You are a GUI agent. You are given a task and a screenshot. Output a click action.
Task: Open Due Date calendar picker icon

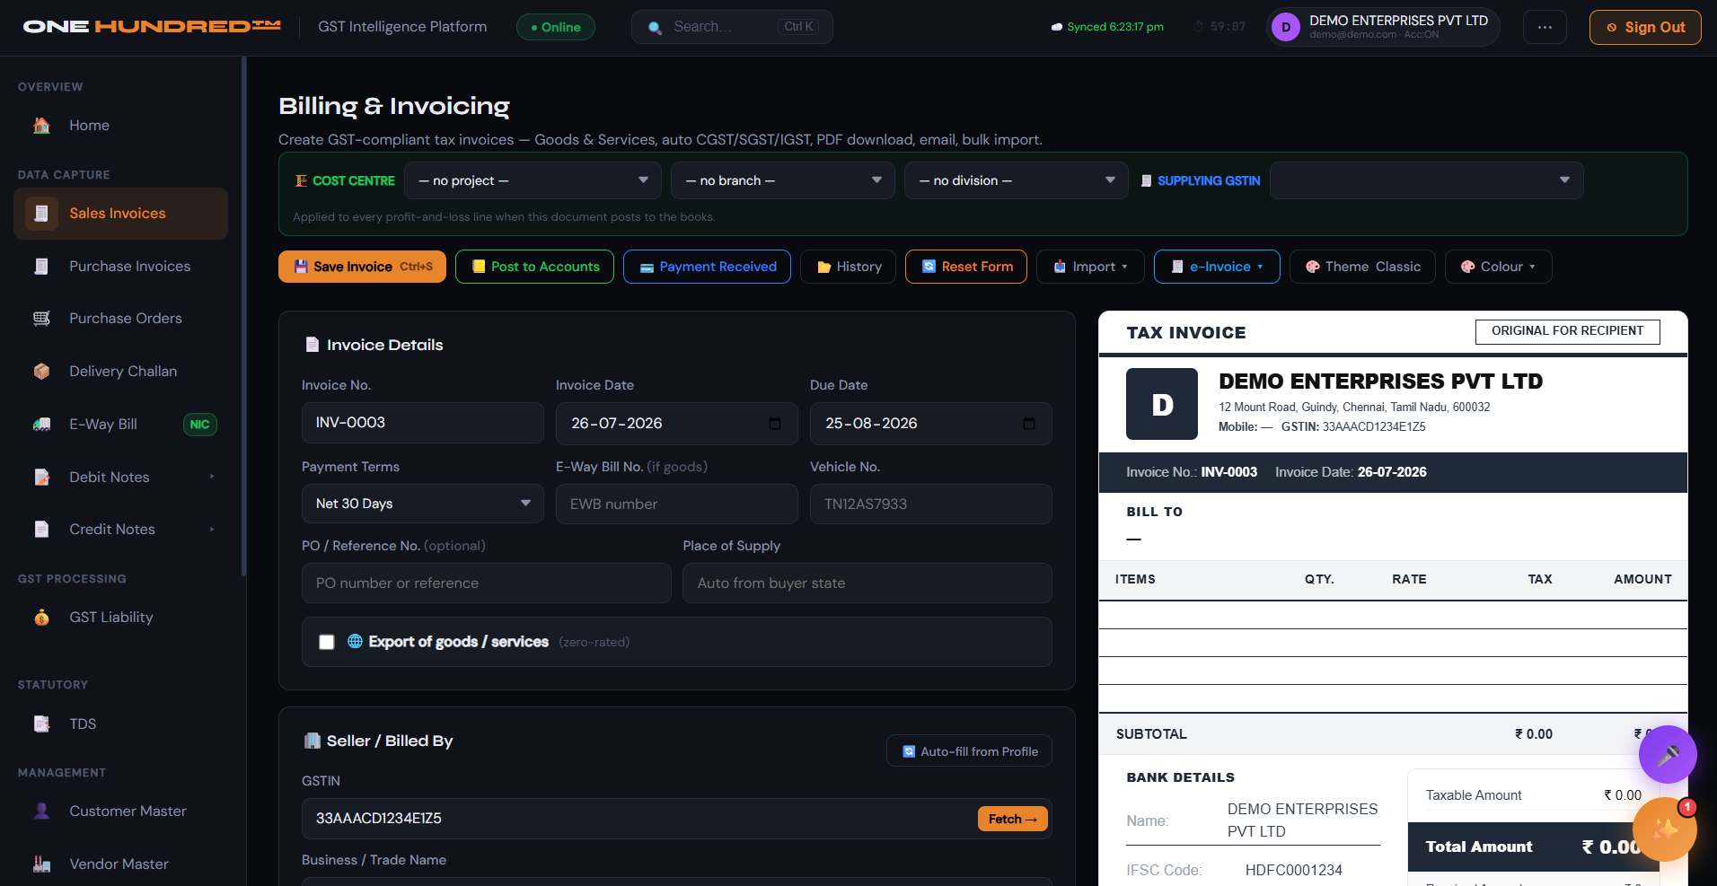click(1029, 424)
